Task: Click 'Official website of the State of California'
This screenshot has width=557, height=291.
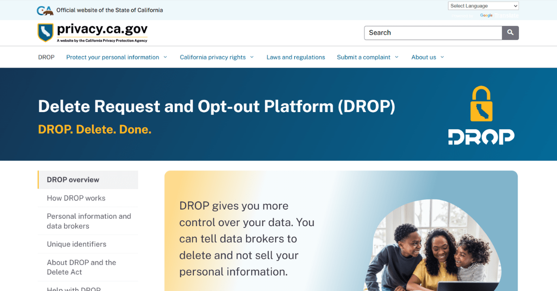Action: click(x=110, y=10)
